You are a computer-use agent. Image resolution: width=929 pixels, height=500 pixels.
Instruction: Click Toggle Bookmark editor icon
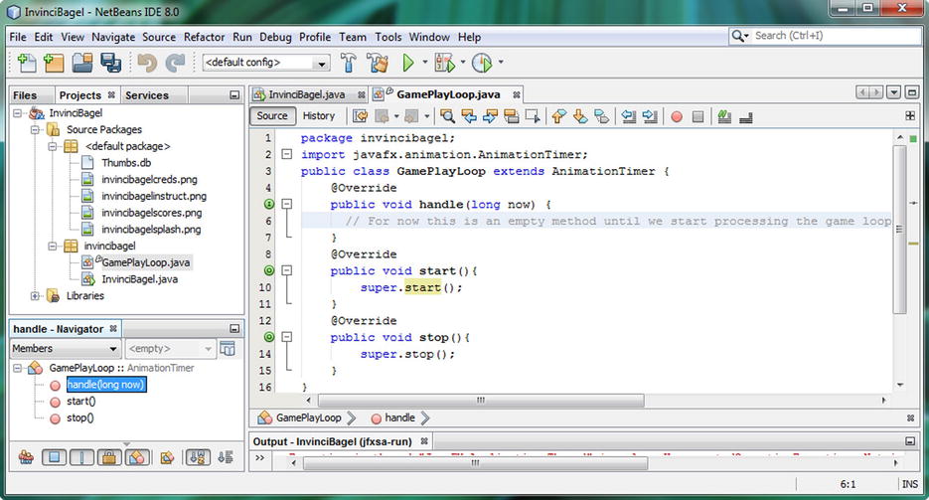click(601, 116)
